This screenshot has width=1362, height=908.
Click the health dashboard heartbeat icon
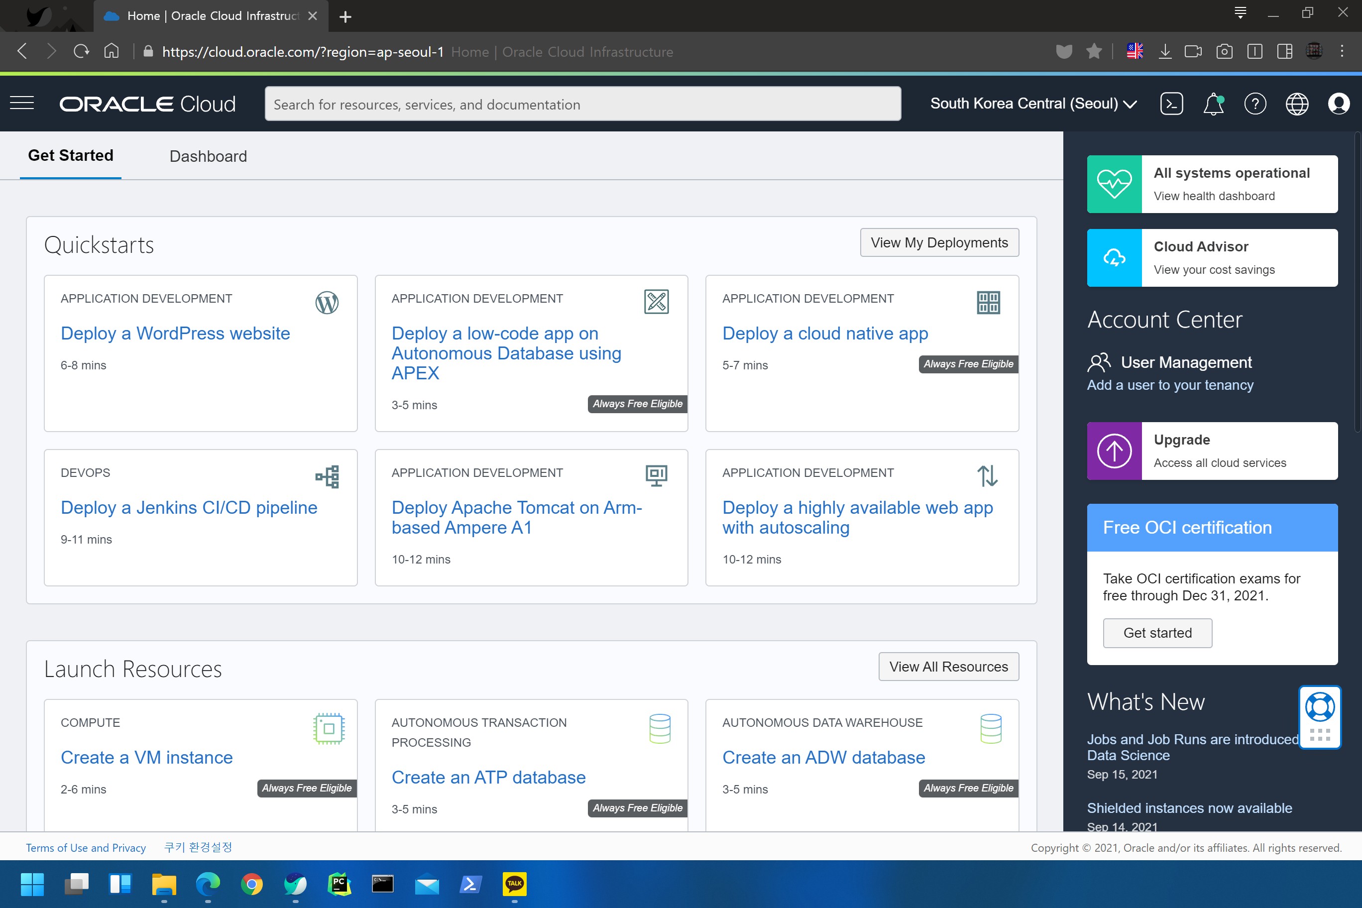pyautogui.click(x=1114, y=184)
